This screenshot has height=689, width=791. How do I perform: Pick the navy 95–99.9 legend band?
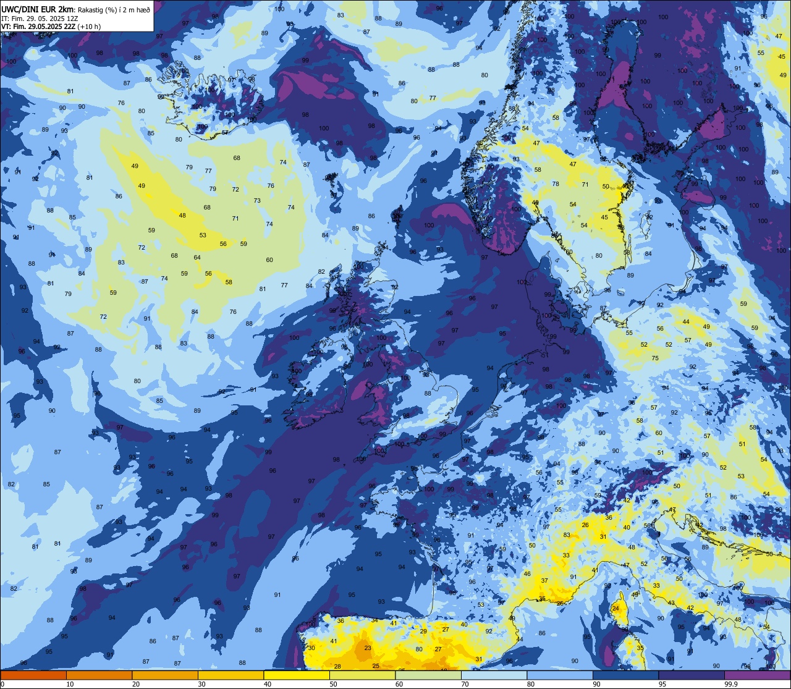(692, 675)
